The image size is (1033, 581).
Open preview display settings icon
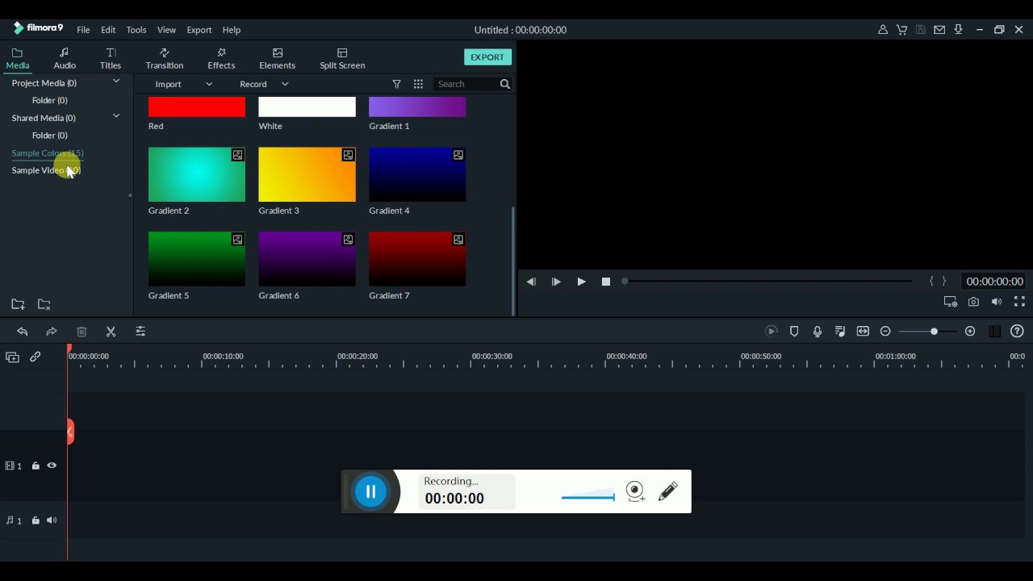(951, 302)
